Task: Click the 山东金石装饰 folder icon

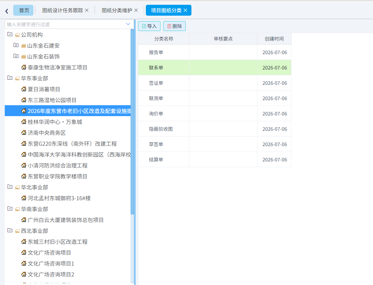Action: (23, 57)
